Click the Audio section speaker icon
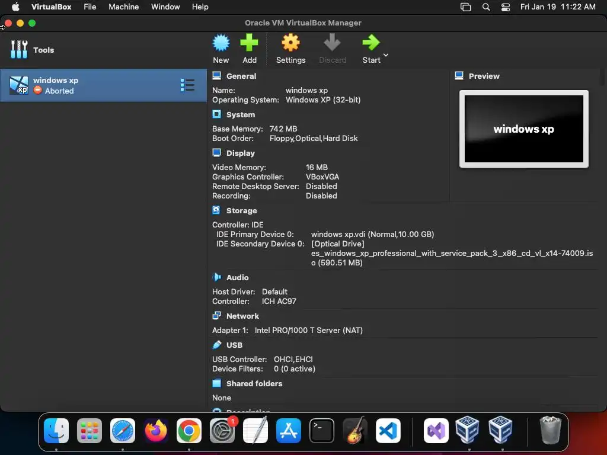 (x=217, y=277)
